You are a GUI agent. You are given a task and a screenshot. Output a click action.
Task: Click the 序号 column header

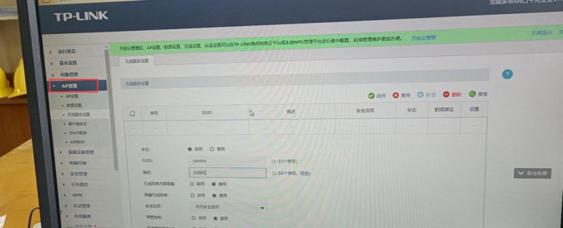(x=154, y=113)
